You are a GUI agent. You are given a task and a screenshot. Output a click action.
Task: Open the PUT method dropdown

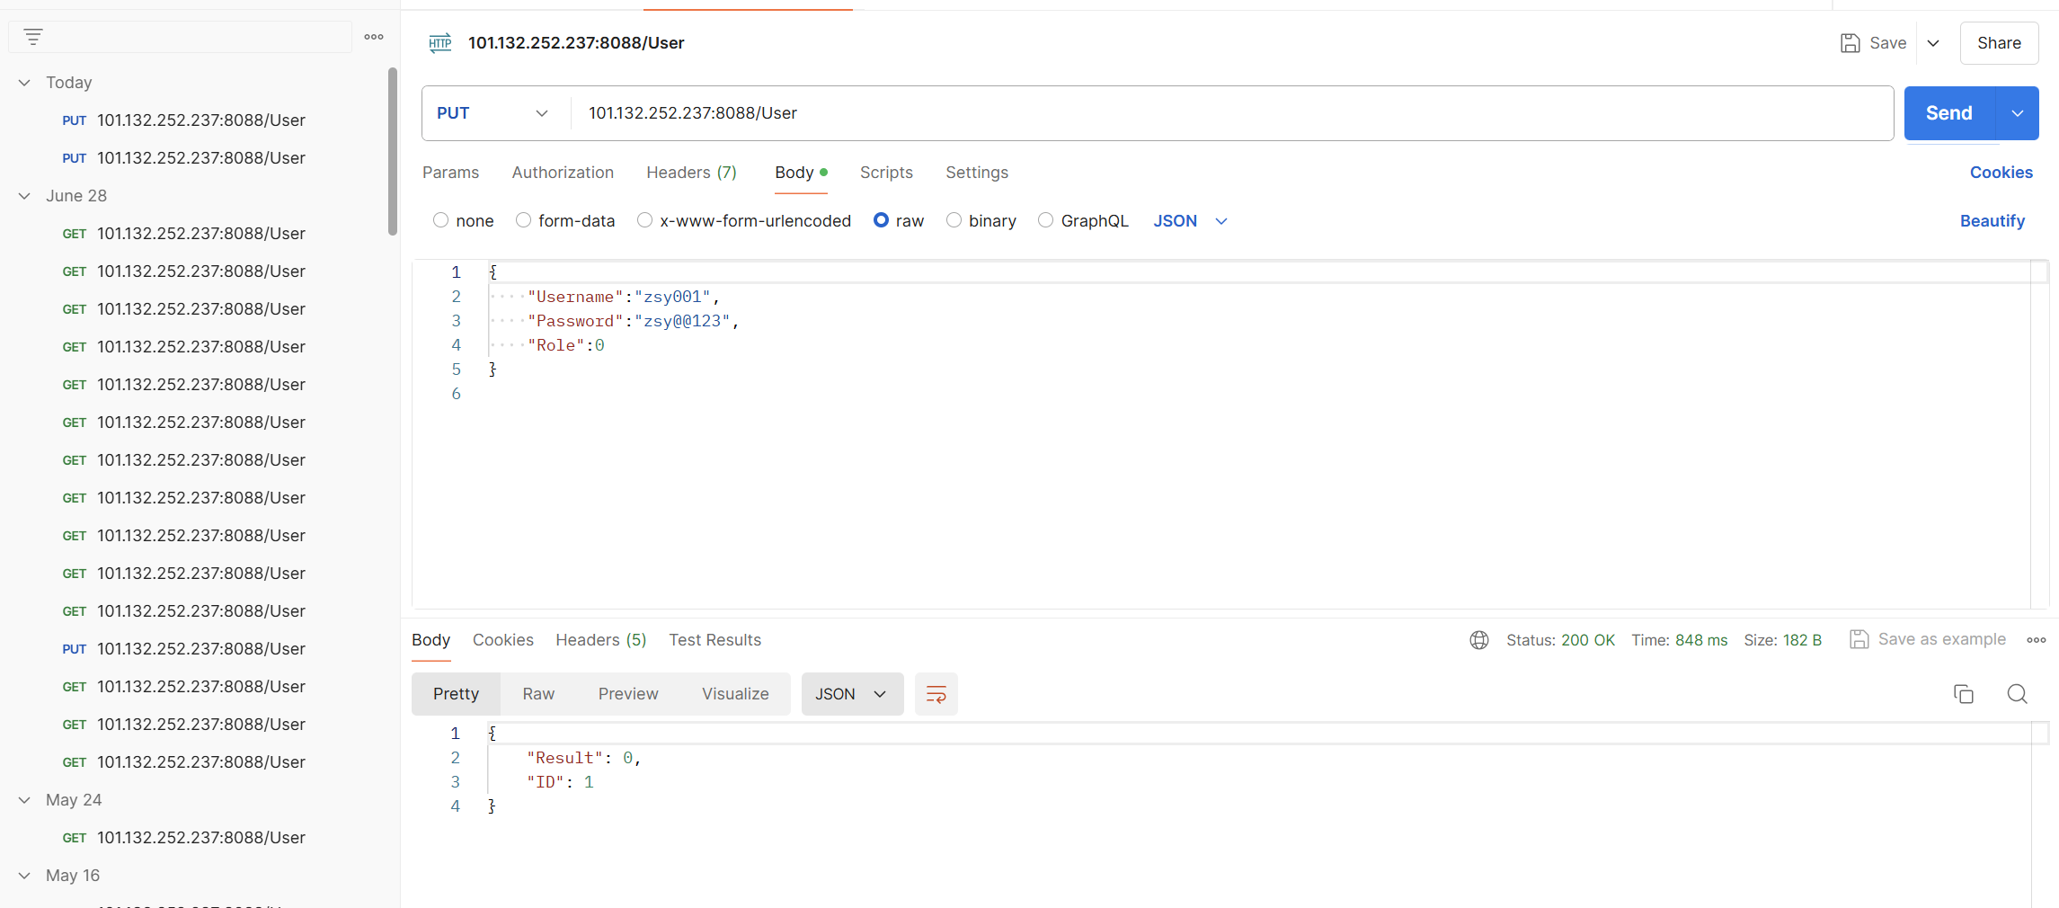(493, 113)
